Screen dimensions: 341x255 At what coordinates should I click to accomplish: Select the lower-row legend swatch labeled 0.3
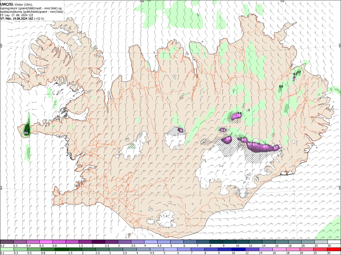pos(21,249)
